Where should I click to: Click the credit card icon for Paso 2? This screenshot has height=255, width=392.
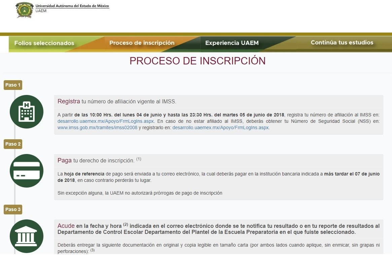[27, 171]
